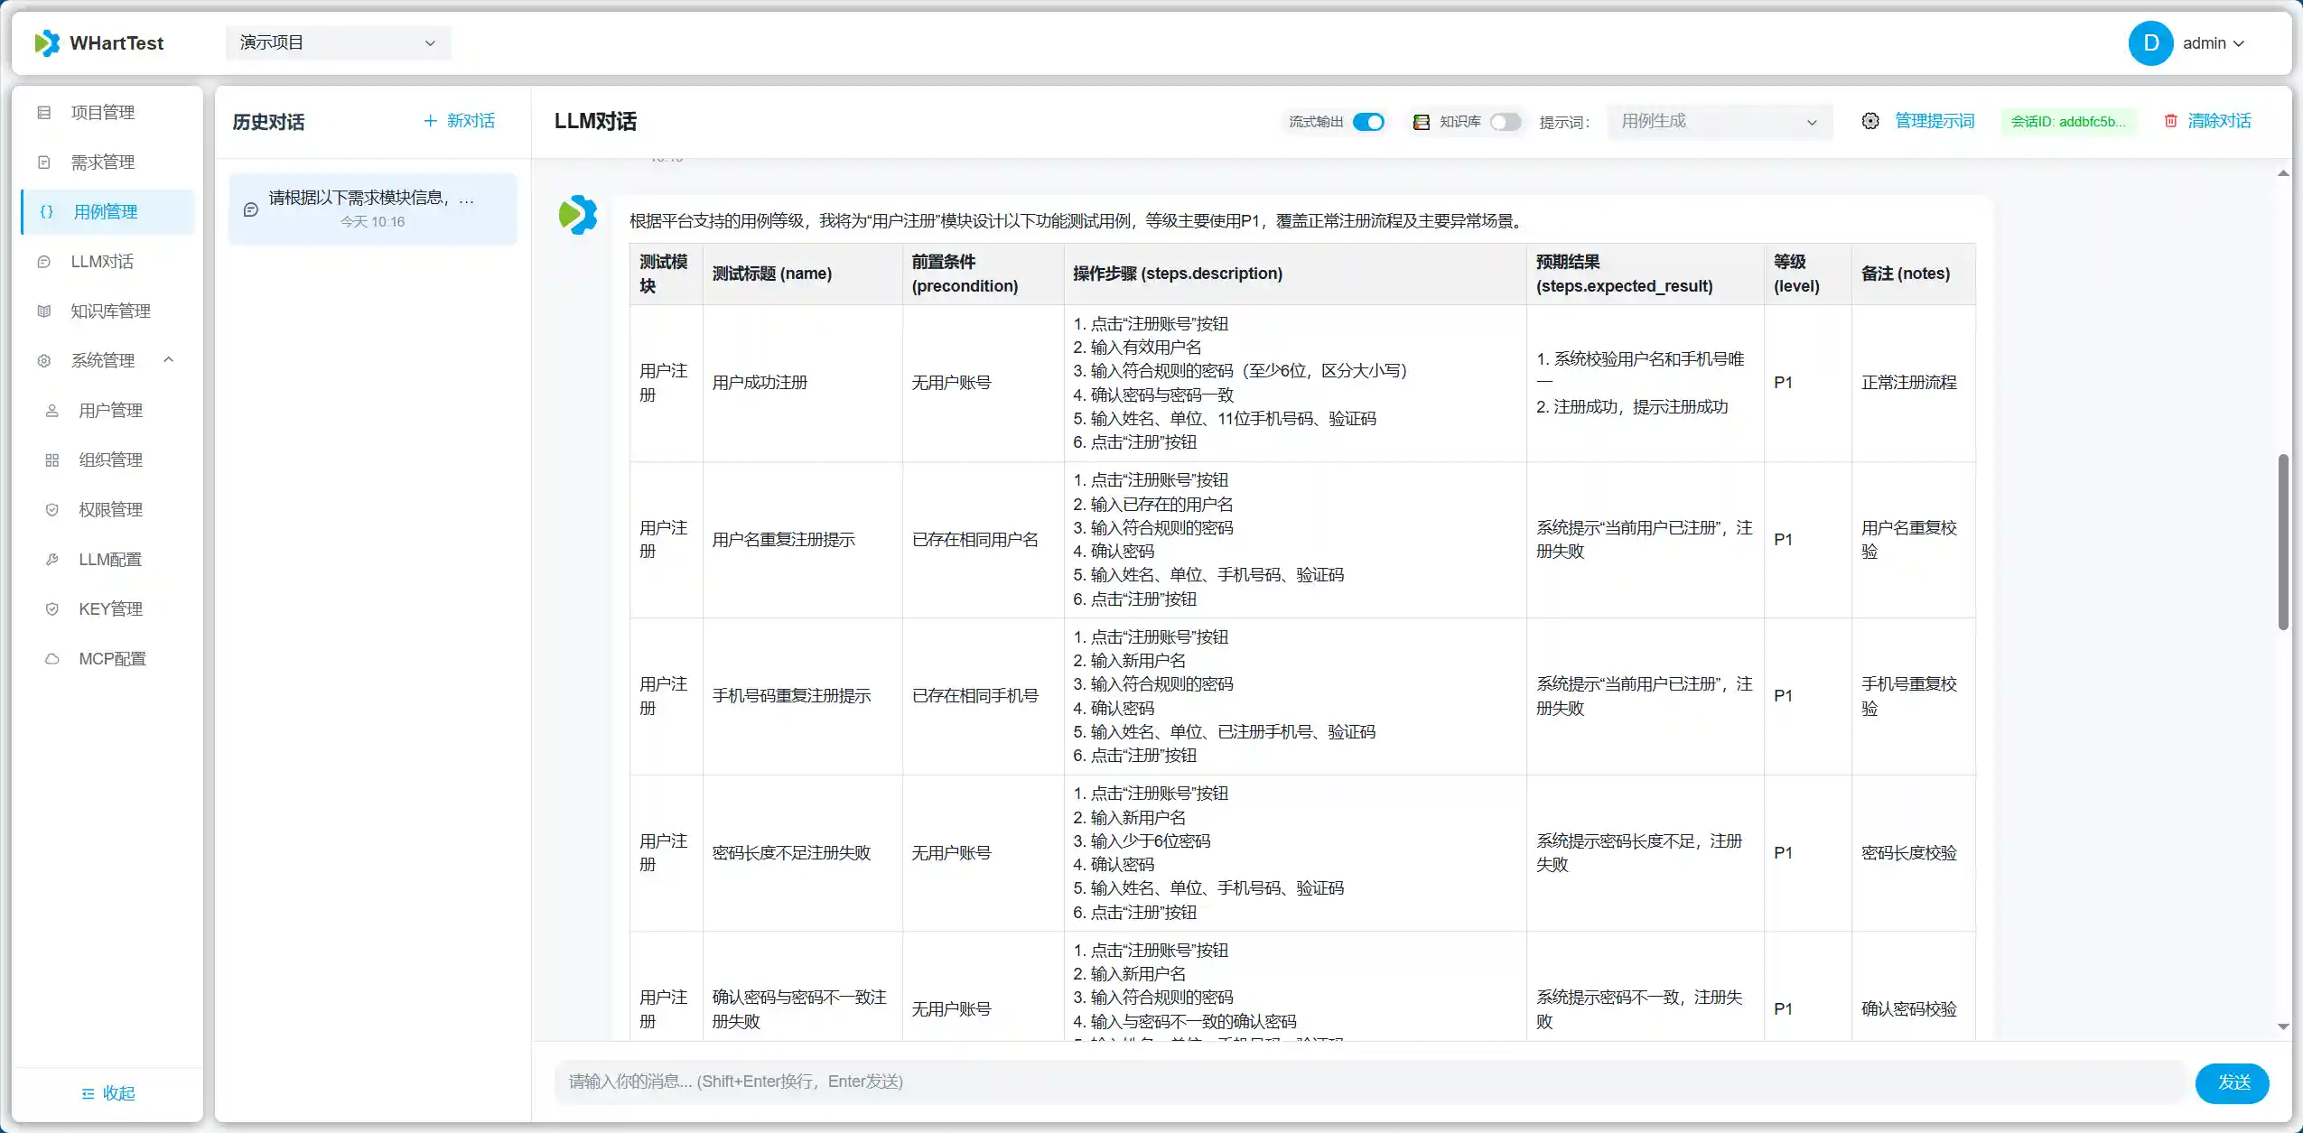Disable the 流式输出 streaming toggle
The width and height of the screenshot is (2303, 1133).
(x=1368, y=122)
